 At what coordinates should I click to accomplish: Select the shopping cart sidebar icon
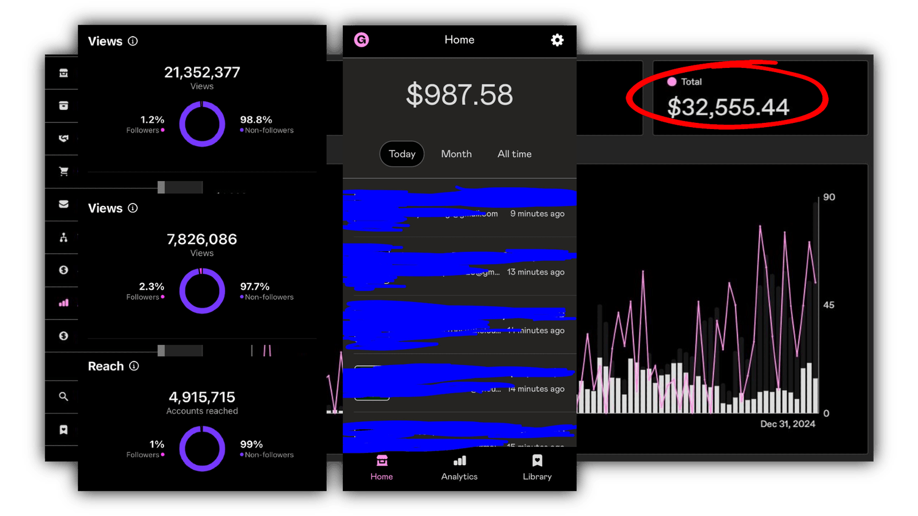coord(64,172)
